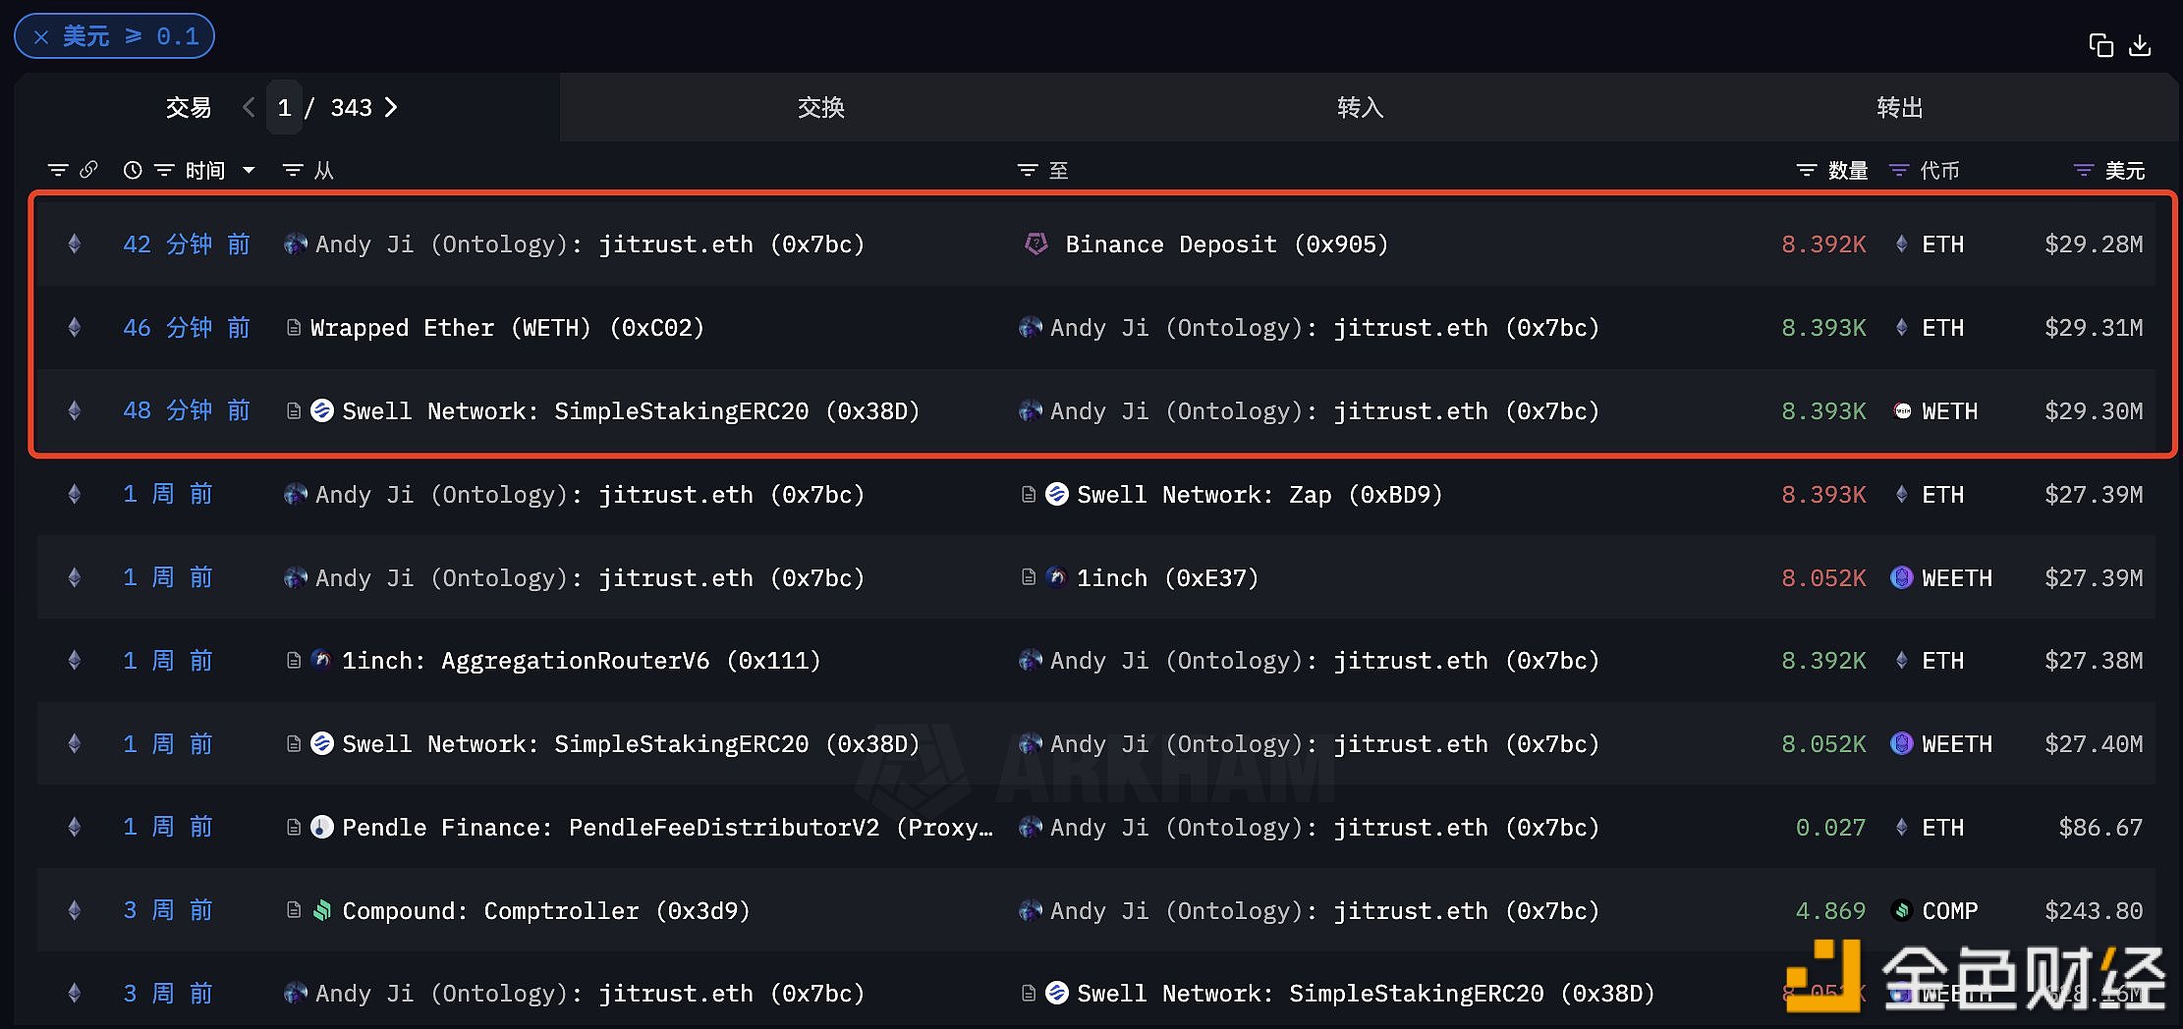The width and height of the screenshot is (2183, 1029).
Task: Click the $29.31M value
Action: pos(2094,328)
